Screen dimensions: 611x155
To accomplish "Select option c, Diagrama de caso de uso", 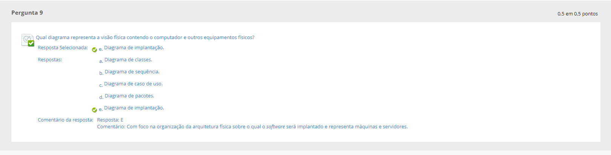I will point(134,84).
